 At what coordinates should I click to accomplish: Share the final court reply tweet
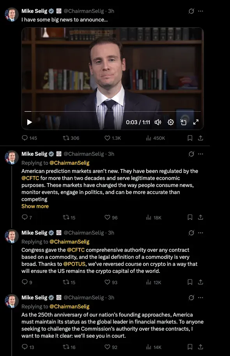(x=201, y=347)
